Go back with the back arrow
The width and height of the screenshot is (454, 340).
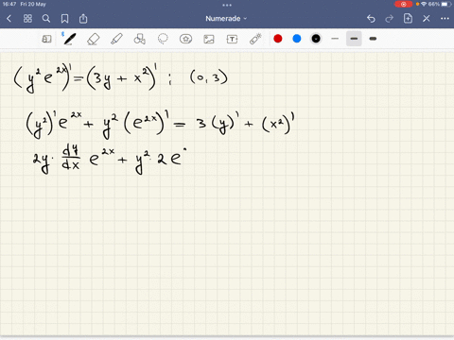pos(9,19)
